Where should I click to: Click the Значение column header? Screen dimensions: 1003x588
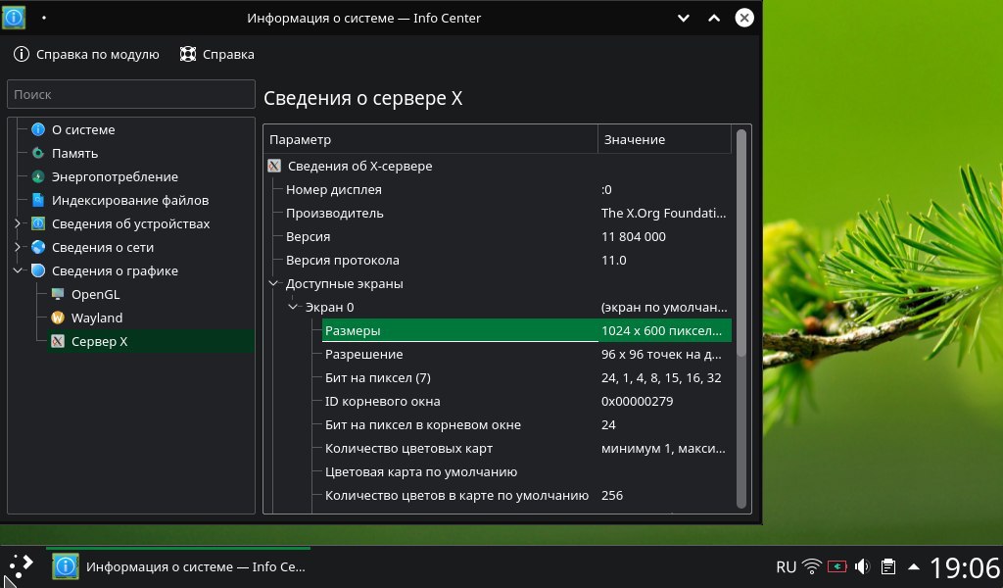click(665, 139)
